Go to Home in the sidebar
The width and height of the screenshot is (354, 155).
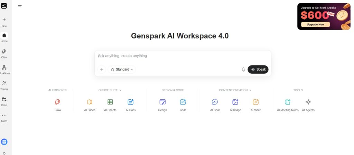click(x=4, y=37)
